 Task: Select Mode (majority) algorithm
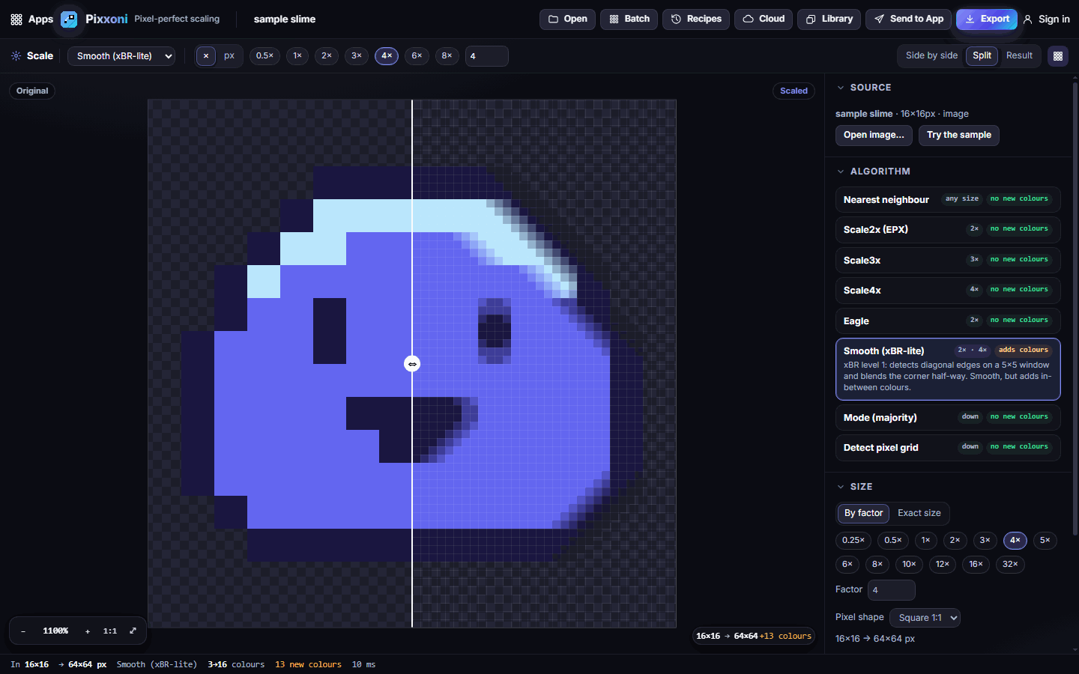[948, 417]
